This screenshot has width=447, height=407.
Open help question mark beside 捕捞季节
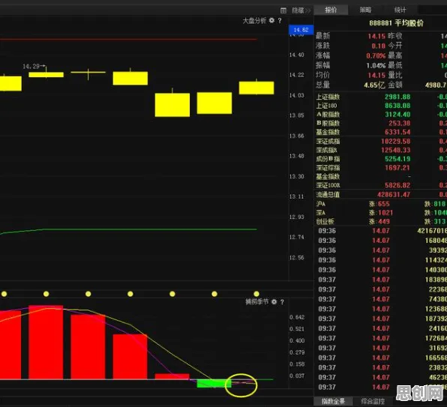click(x=282, y=302)
